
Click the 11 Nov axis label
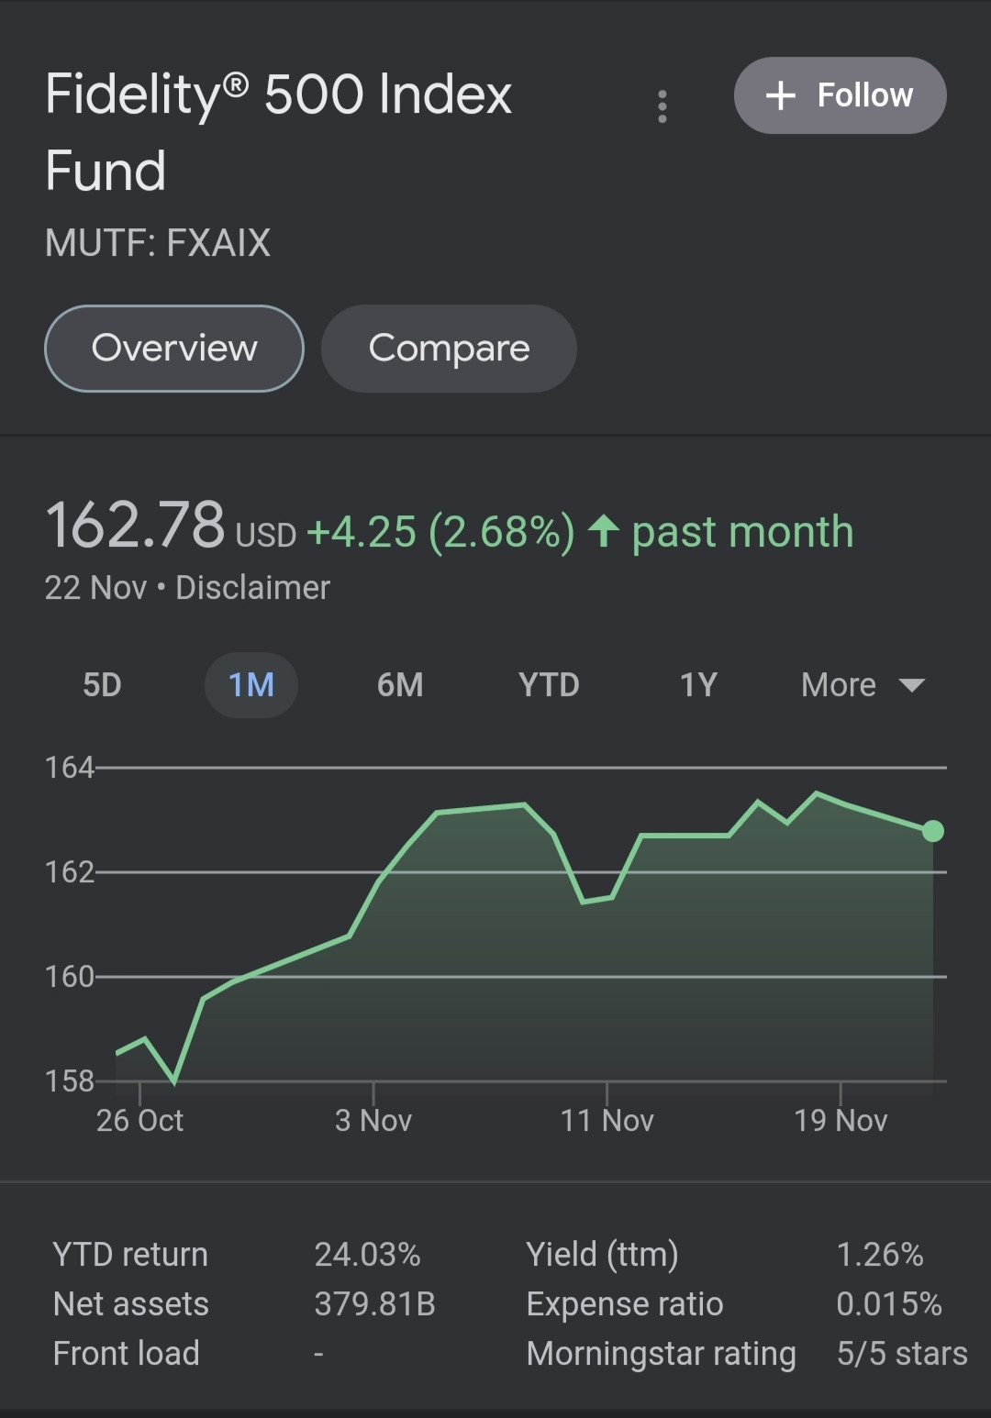click(607, 1120)
